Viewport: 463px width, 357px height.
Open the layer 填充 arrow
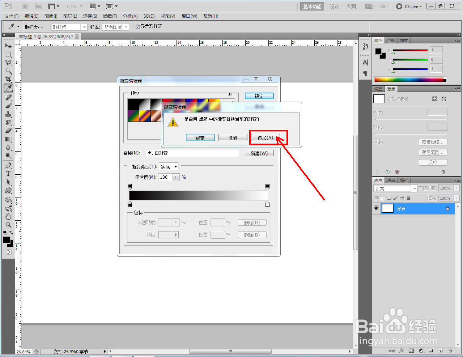[456, 198]
